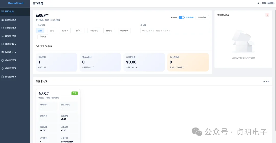This screenshot has height=143, width=276.
Task: Click the user avatar icon in header
Action: 258,3
